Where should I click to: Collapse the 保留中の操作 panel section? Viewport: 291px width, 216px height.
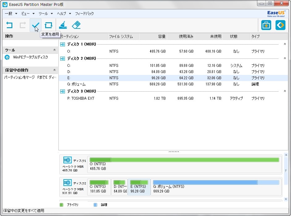pos(54,70)
